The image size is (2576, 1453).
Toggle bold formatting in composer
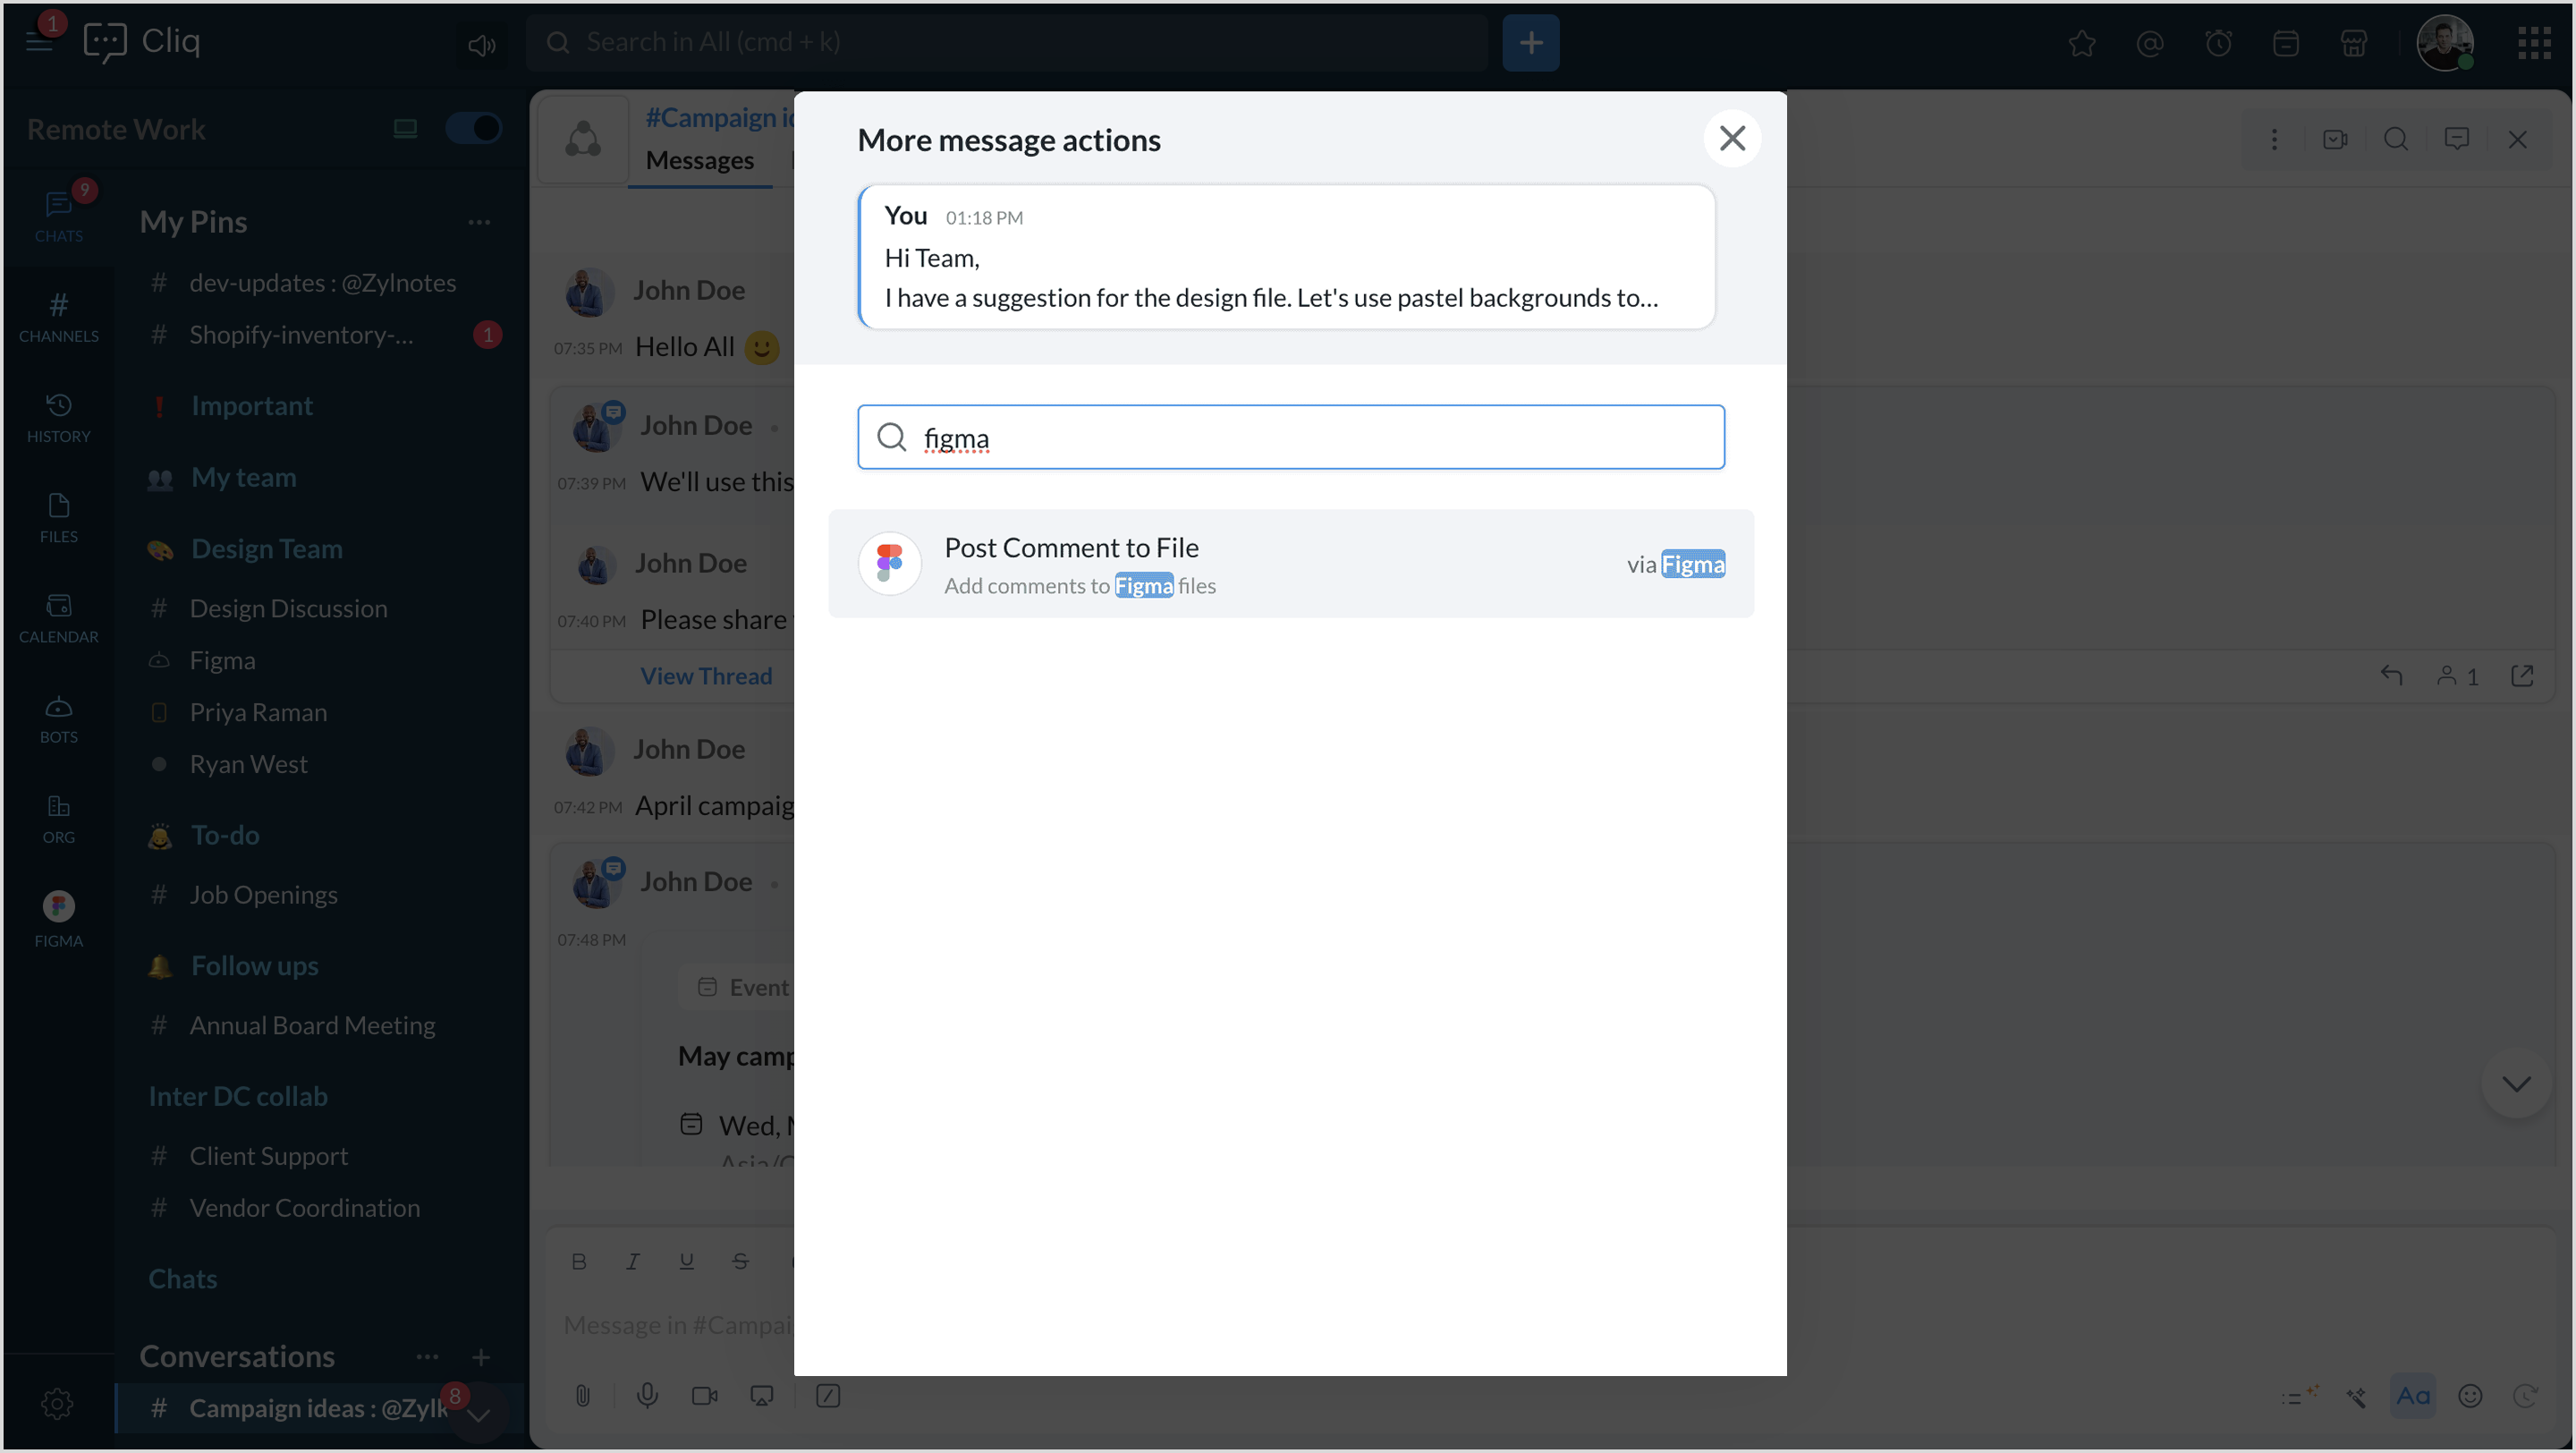pyautogui.click(x=579, y=1261)
